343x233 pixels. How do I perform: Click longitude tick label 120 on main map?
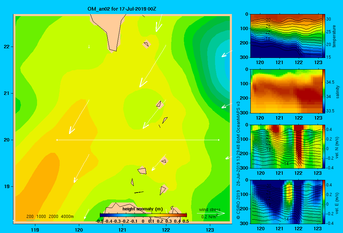[x=79, y=230]
